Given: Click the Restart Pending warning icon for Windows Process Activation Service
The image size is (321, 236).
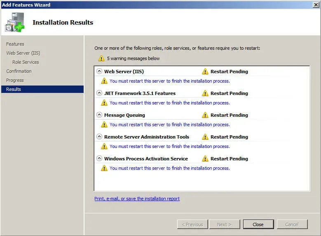Looking at the screenshot, I should click(x=205, y=159).
